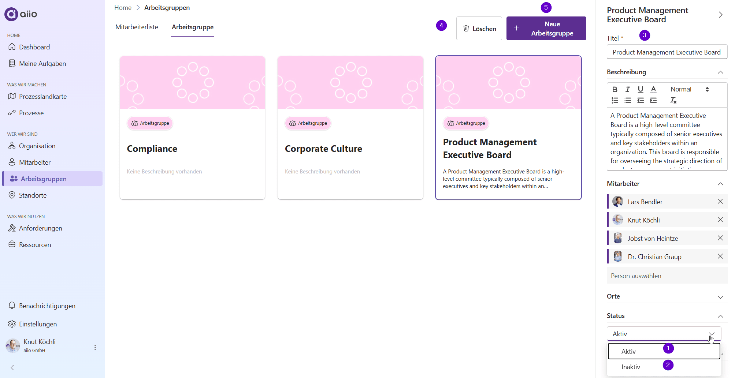The height and width of the screenshot is (378, 735).
Task: Open Dashboard in sidebar
Action: 52,47
